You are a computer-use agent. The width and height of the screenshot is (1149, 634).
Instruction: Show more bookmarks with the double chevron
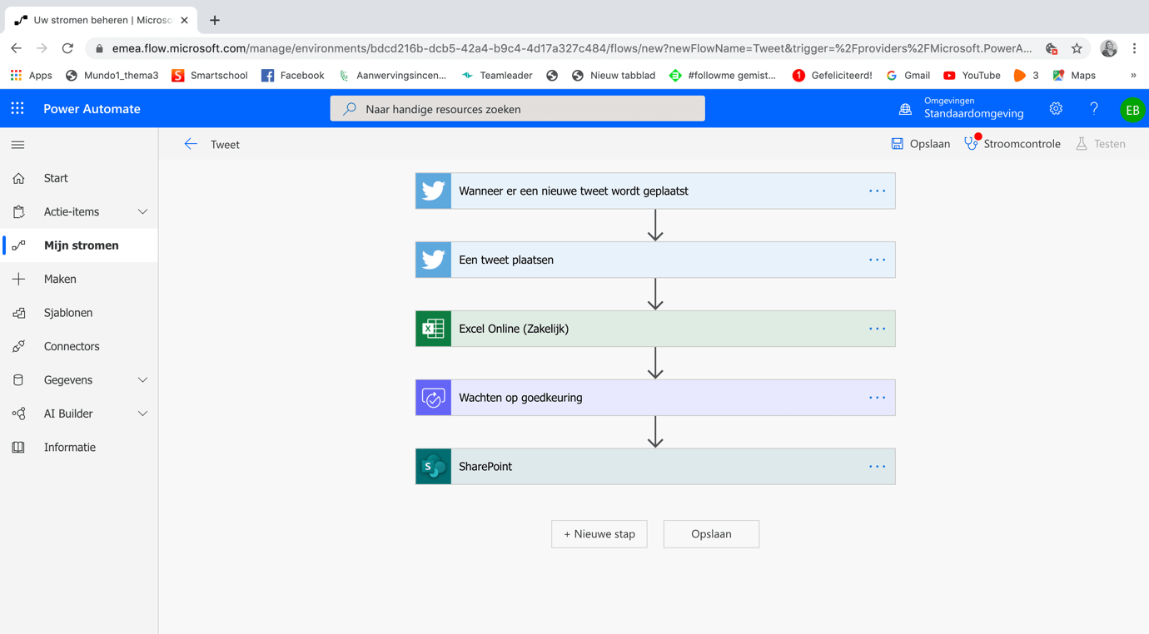(x=1133, y=75)
